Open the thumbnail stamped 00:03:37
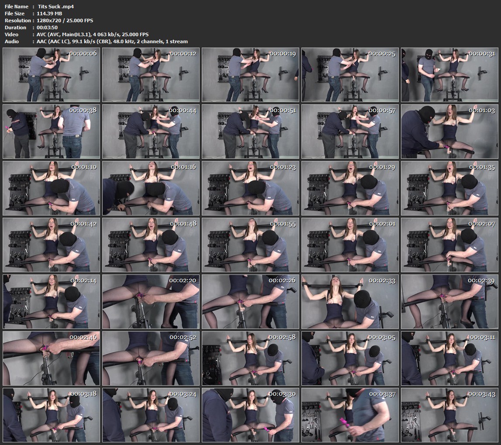The height and width of the screenshot is (445, 501). click(350, 415)
